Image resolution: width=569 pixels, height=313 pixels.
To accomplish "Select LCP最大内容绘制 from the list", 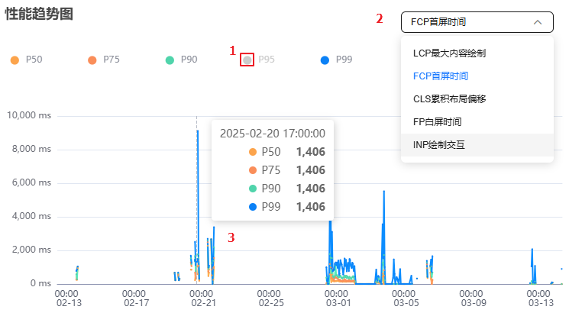I will [x=477, y=53].
